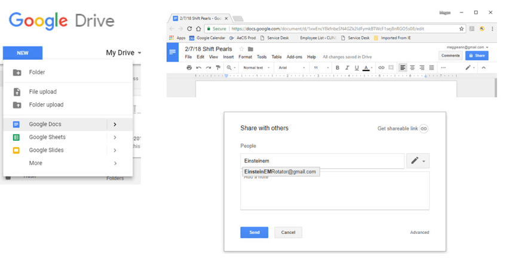Open the edit permission pencil dropdown in dialog
Screen dimensions: 509x272
[418, 160]
